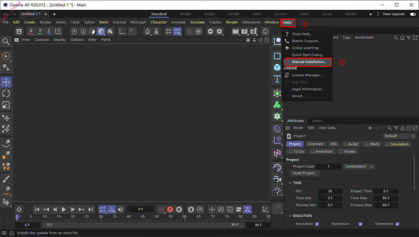Add a Text spline object
Image resolution: width=419 pixels, height=237 pixels.
(x=277, y=79)
